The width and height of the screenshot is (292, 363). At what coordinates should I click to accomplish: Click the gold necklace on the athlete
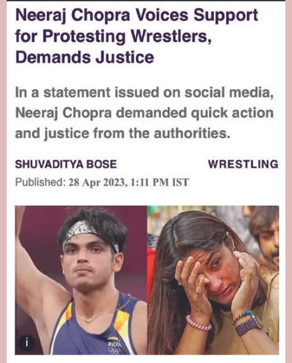pyautogui.click(x=93, y=317)
